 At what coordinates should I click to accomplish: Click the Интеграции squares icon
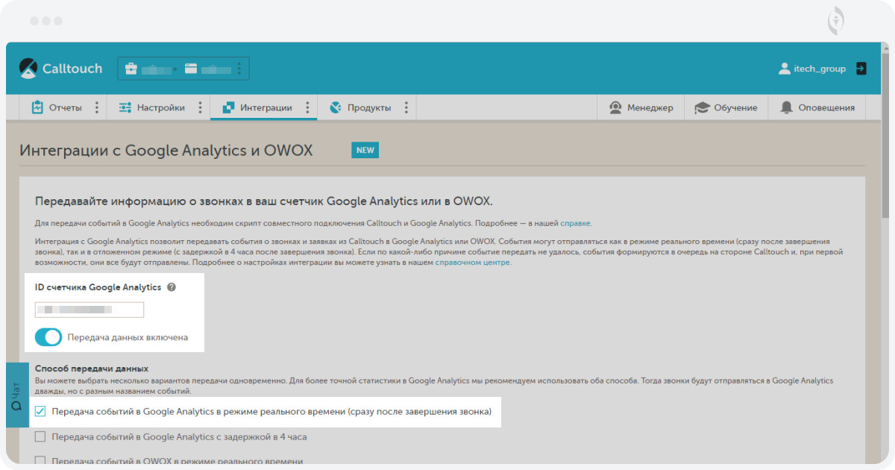[228, 107]
